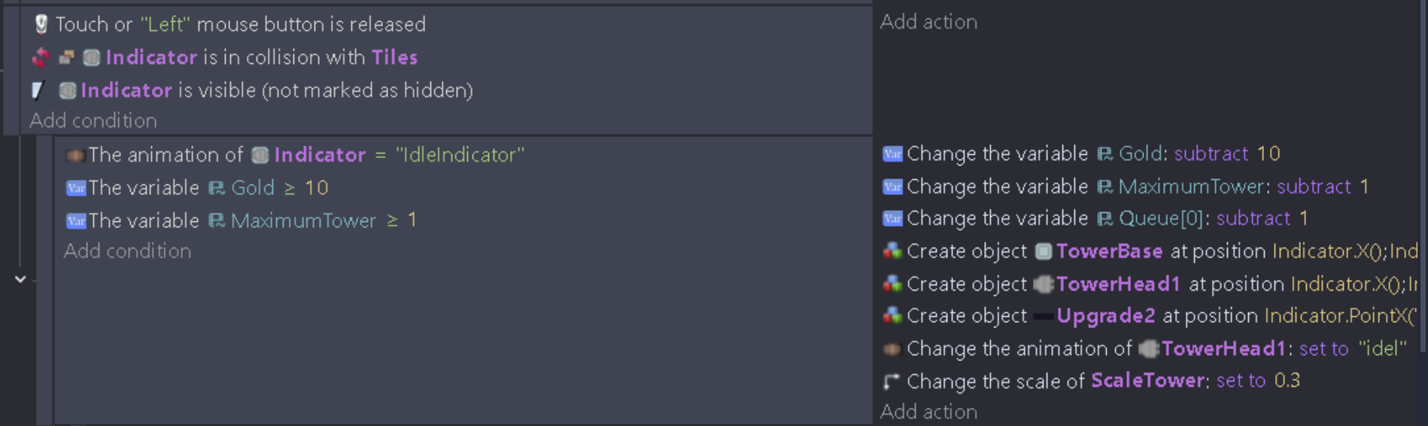Viewport: 1428px width, 426px height.
Task: Click the 0.3 value in ScaleTower action
Action: [1287, 381]
